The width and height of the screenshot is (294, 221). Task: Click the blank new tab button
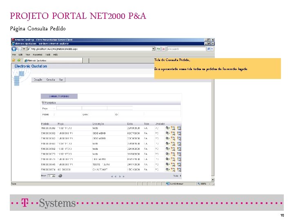click(x=86, y=61)
